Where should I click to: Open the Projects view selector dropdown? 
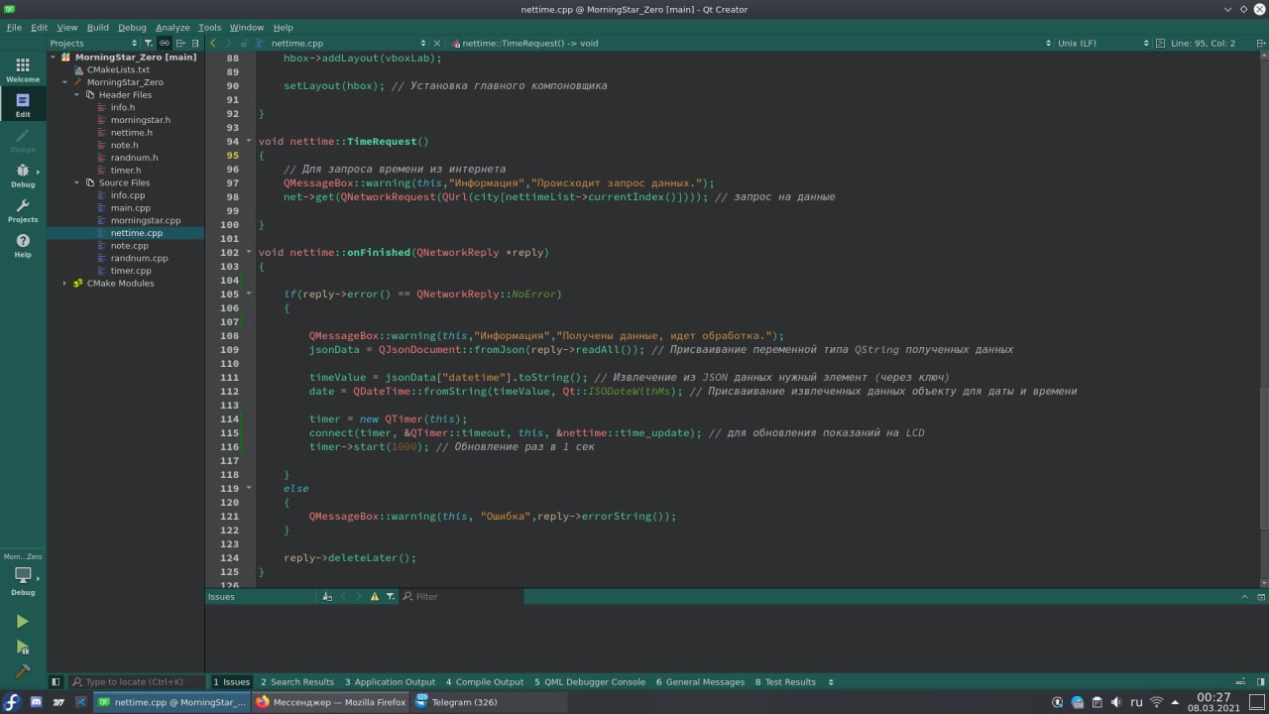tap(94, 43)
